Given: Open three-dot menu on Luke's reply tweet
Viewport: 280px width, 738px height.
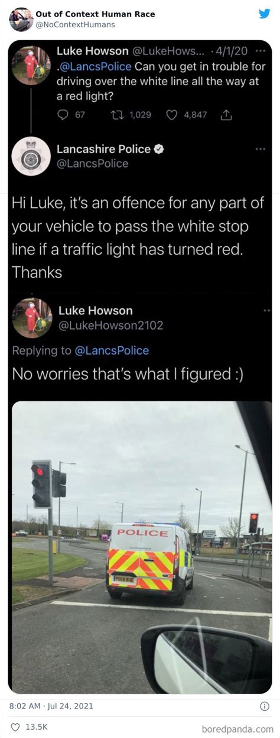Looking at the screenshot, I should click(267, 310).
